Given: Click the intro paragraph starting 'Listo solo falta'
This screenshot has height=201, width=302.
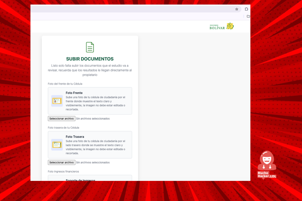Looking at the screenshot, I should pyautogui.click(x=90, y=70).
